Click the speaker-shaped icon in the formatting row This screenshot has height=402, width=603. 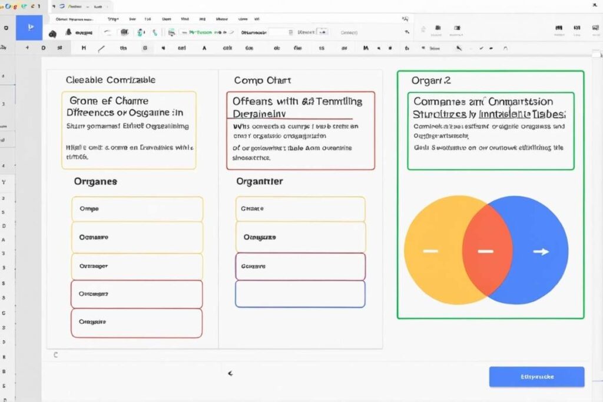coord(164,48)
